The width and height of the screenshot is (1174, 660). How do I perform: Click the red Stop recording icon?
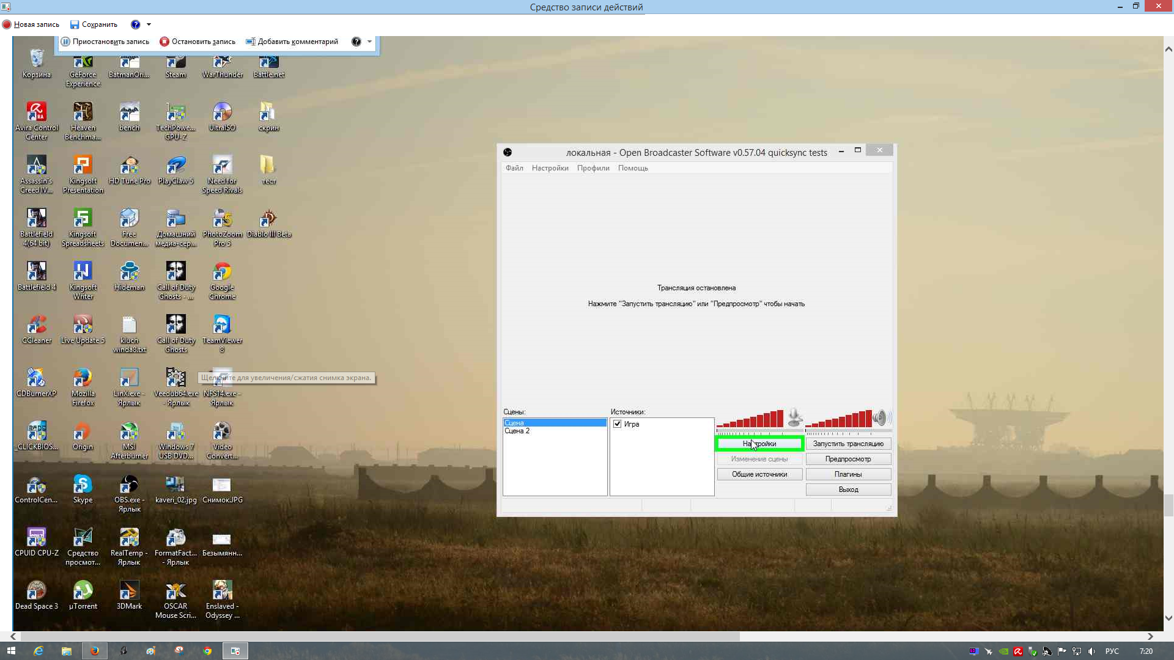(x=164, y=42)
